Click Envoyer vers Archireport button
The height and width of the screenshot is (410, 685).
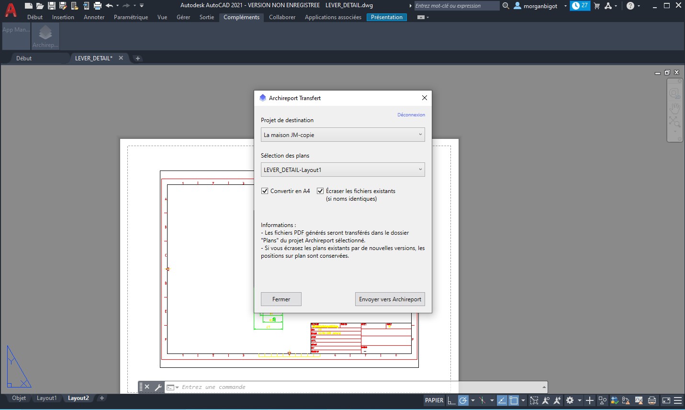click(390, 299)
